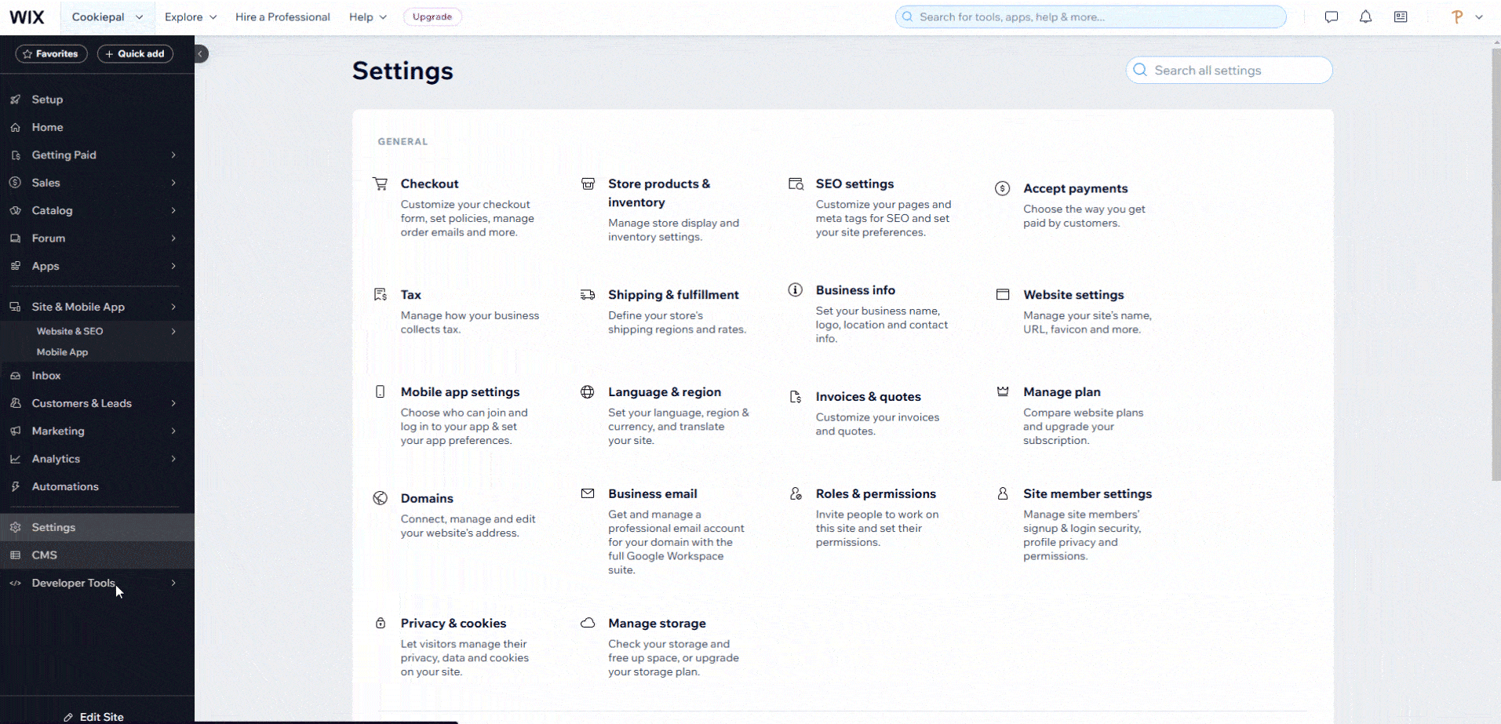Open the news feed icon in header
Image resolution: width=1501 pixels, height=724 pixels.
[1400, 17]
